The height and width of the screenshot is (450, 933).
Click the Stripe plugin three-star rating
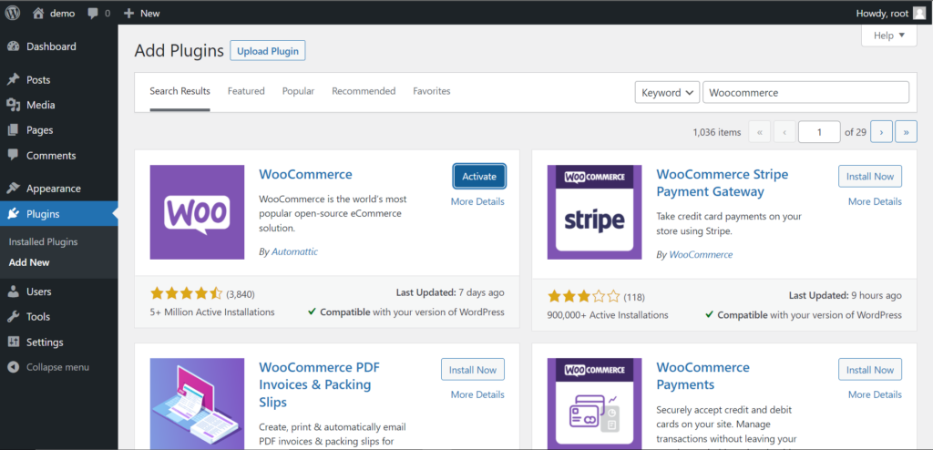coord(584,296)
